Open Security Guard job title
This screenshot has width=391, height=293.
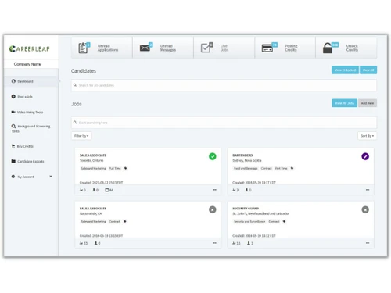(246, 209)
